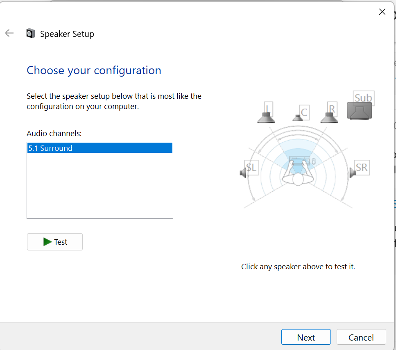This screenshot has height=350, width=396.
Task: Click the subwoofer speaker box icon
Action: click(360, 111)
